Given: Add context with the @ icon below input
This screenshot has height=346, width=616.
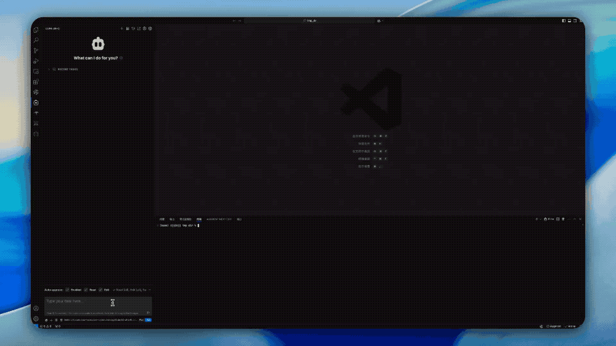Looking at the screenshot, I should click(x=46, y=320).
